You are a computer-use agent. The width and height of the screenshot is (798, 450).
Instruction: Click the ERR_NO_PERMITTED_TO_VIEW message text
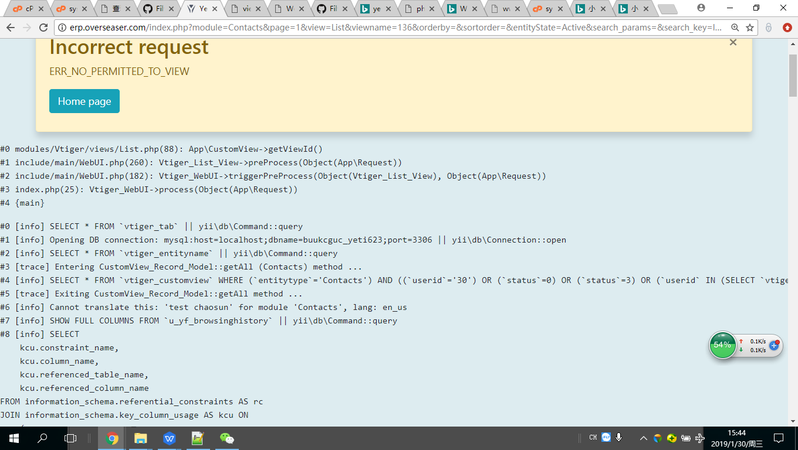click(119, 71)
